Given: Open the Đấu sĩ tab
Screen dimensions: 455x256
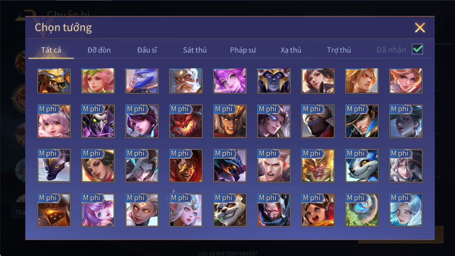Looking at the screenshot, I should (147, 50).
